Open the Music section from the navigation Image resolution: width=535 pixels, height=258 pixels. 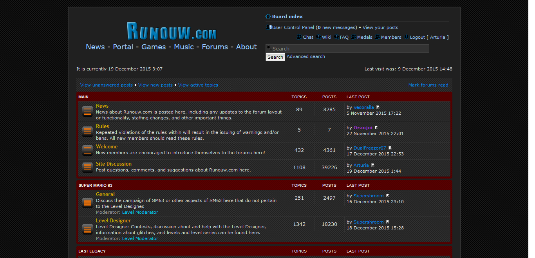184,47
